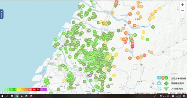
Task: Click the air box legend icon
Action: 159,78
